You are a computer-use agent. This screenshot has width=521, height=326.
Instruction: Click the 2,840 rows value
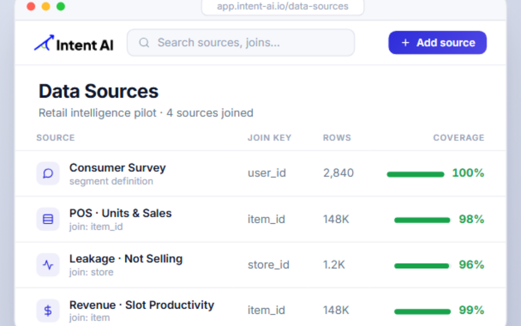[x=338, y=173]
